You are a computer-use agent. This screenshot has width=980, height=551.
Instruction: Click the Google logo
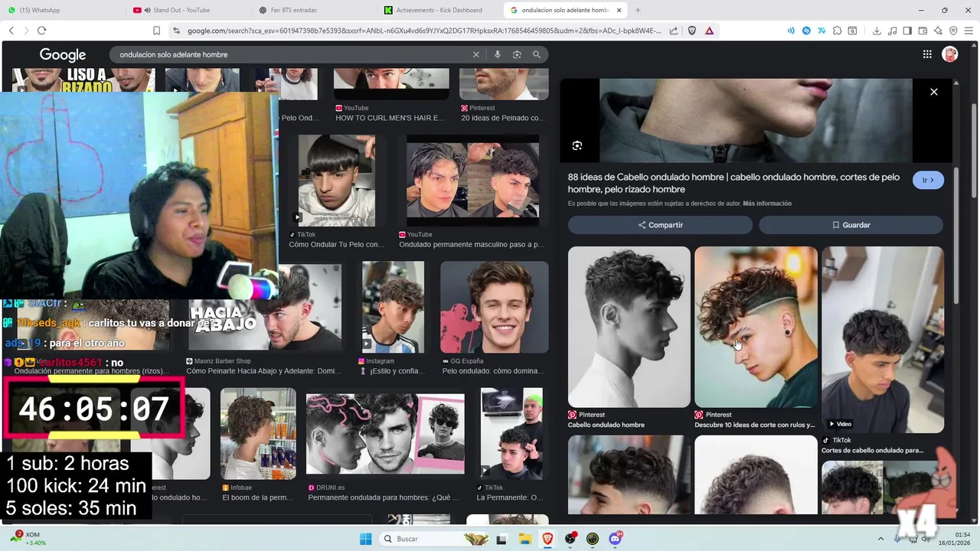63,55
